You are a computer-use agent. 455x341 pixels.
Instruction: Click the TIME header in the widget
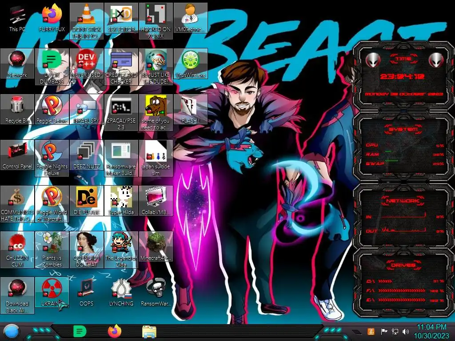click(403, 59)
